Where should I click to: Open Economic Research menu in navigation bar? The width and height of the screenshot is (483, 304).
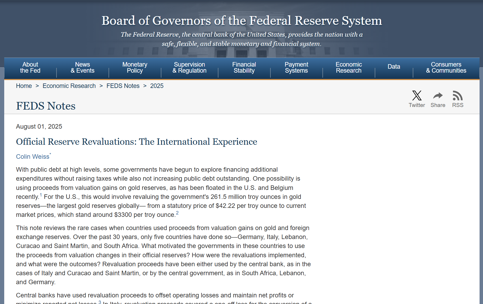(349, 68)
